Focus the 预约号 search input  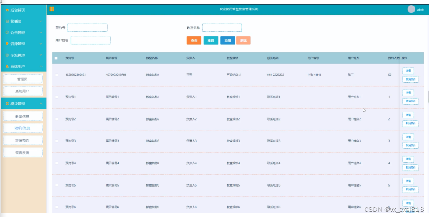[x=88, y=27]
